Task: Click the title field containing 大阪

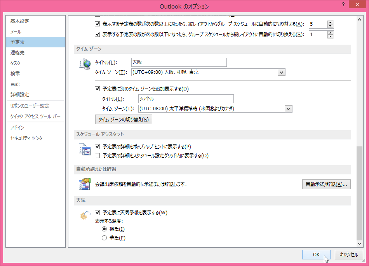Action: [179, 62]
